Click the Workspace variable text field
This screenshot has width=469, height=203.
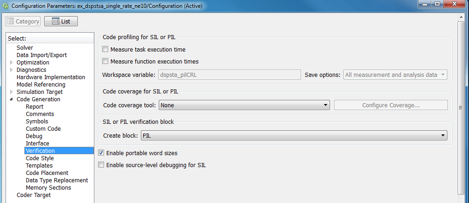[230, 75]
